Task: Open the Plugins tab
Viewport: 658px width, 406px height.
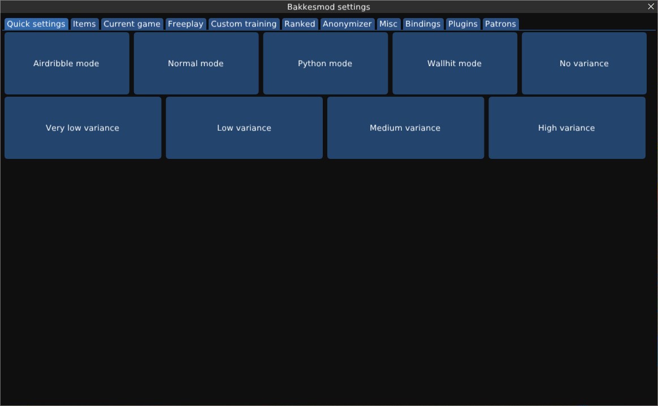Action: 462,24
